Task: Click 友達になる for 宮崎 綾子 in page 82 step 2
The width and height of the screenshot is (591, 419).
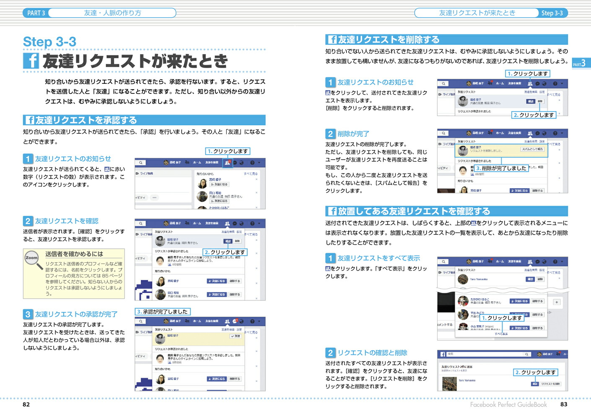Action: coord(217,281)
